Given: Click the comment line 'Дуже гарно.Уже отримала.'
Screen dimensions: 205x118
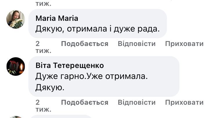Looking at the screenshot, I should [x=91, y=76].
